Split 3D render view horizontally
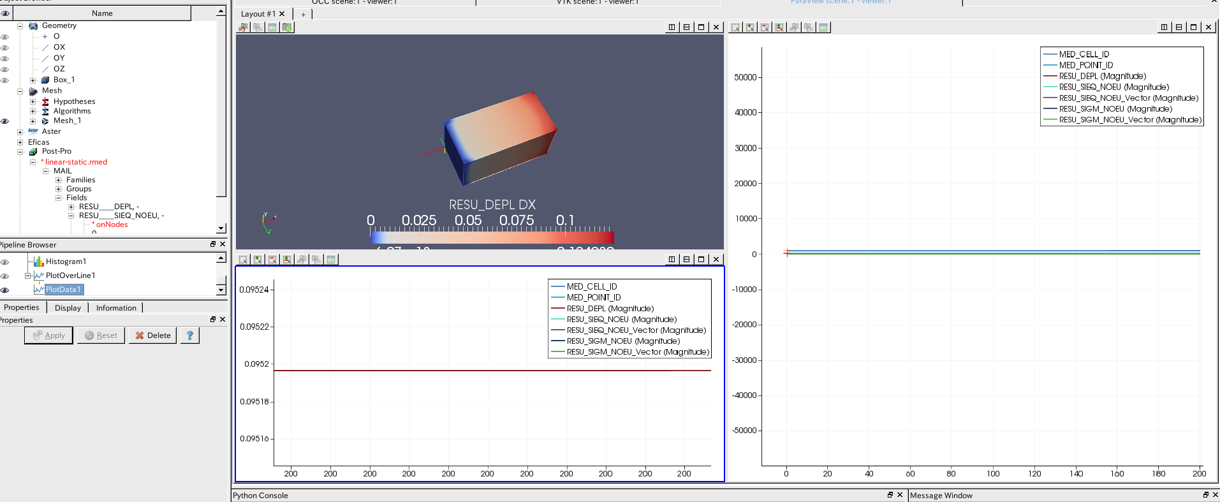This screenshot has width=1220, height=502. tap(672, 27)
